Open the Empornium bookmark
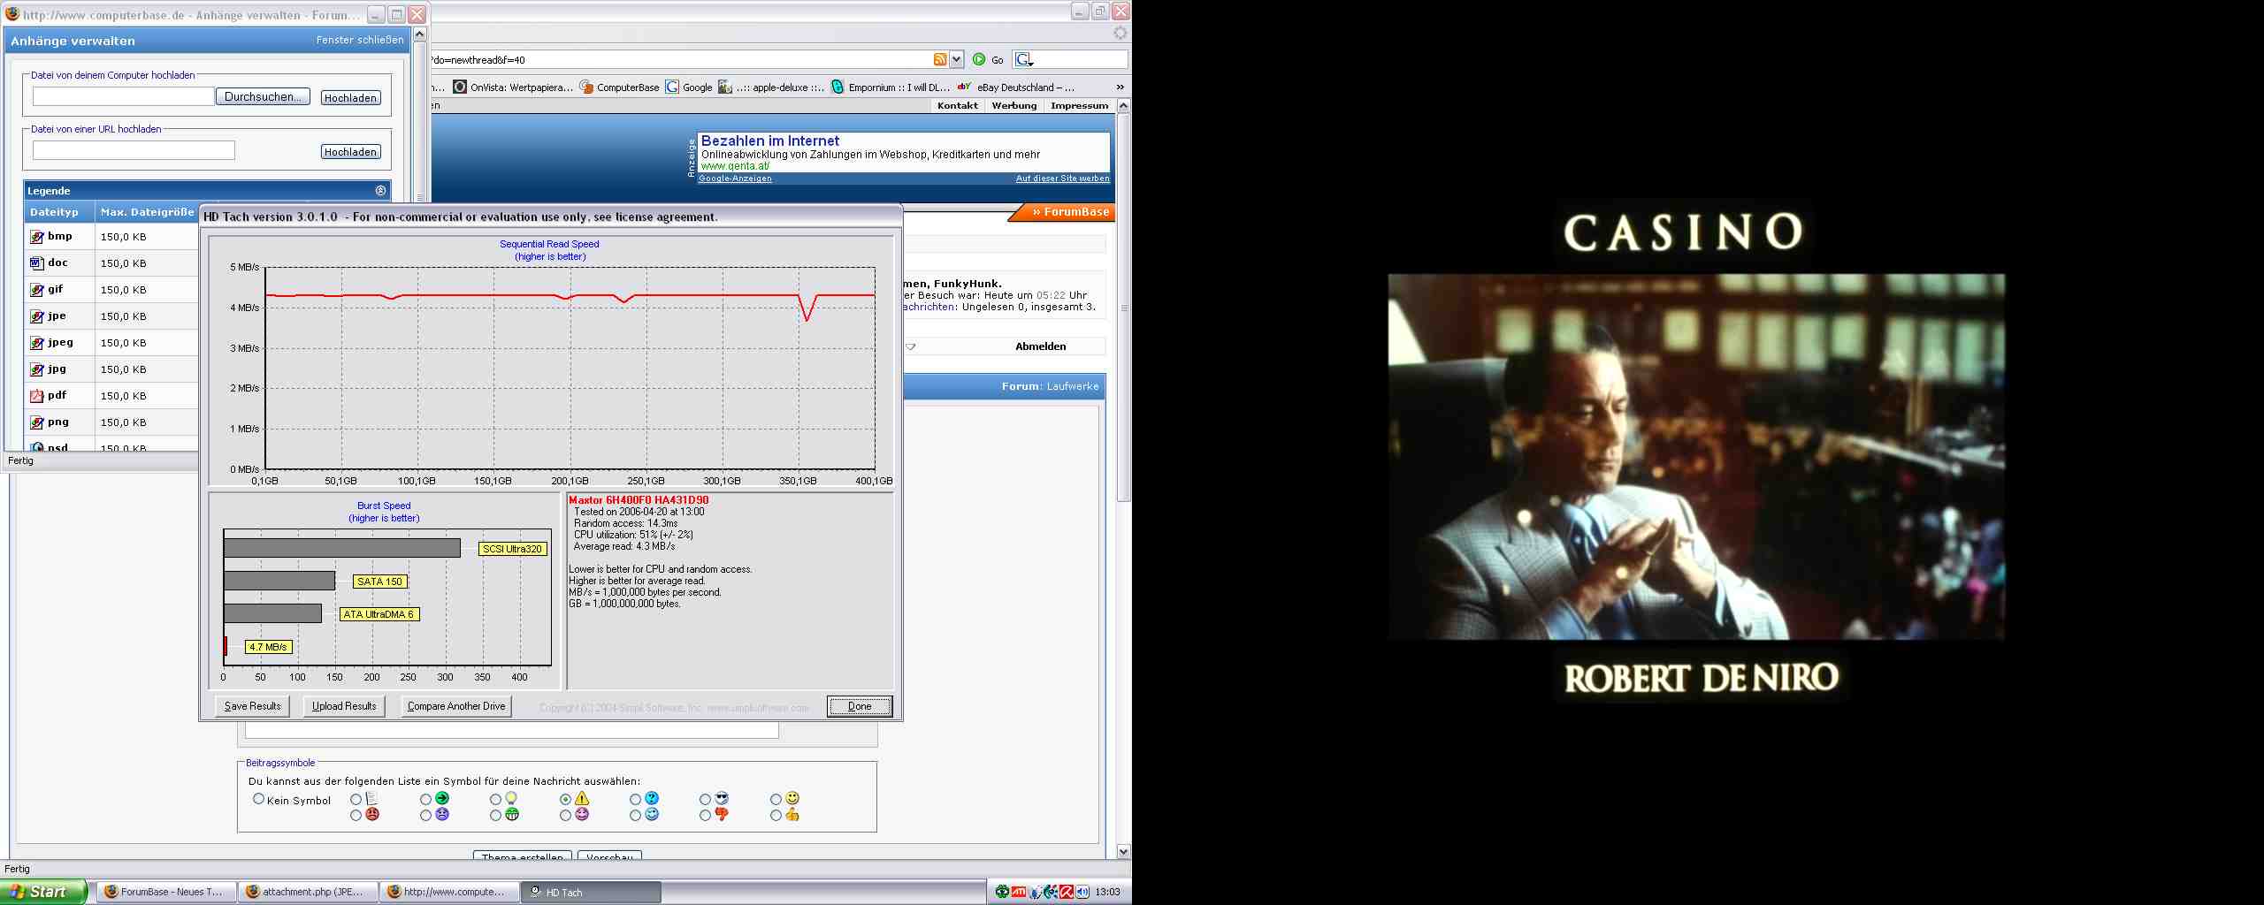 (891, 87)
